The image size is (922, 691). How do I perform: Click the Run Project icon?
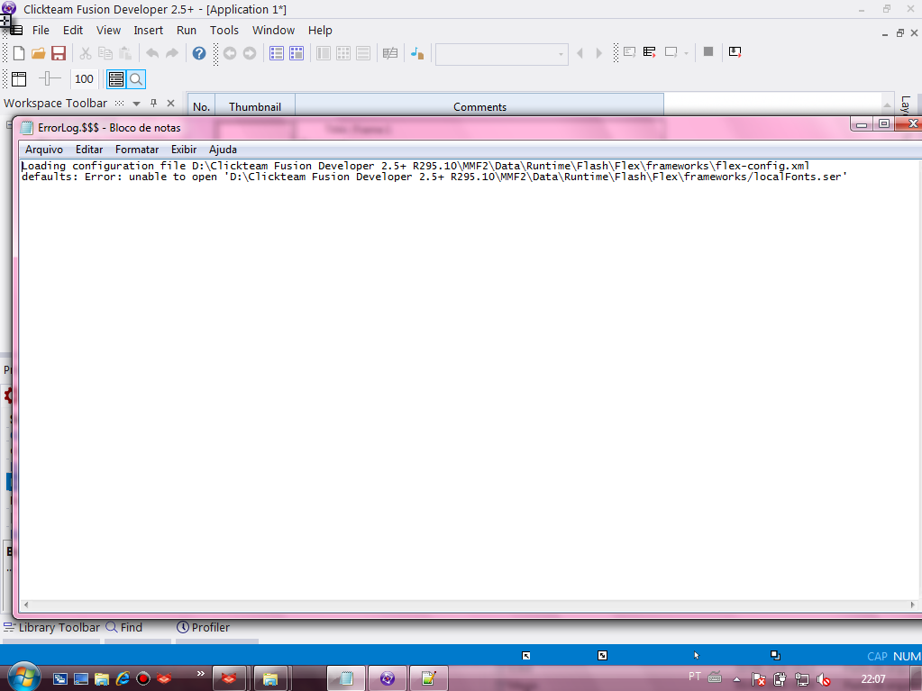(630, 52)
